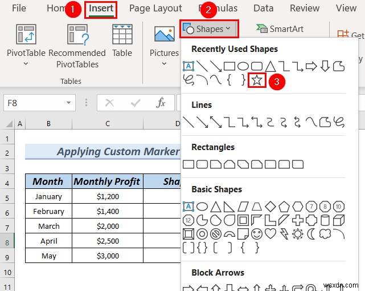365x291 pixels.
Task: Choose the Moon shape in Basic Shapes
Action: pos(311,234)
